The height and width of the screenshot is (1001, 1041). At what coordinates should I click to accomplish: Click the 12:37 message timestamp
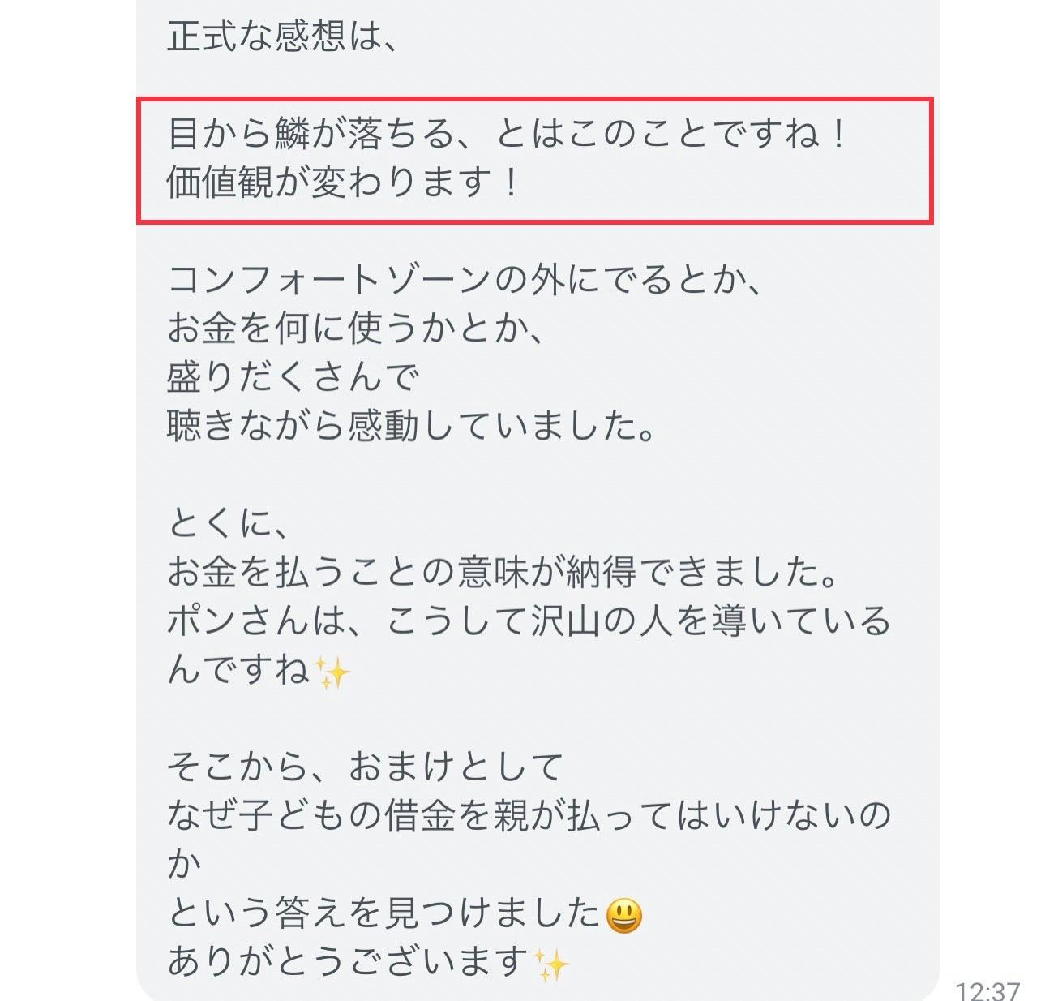tap(987, 990)
